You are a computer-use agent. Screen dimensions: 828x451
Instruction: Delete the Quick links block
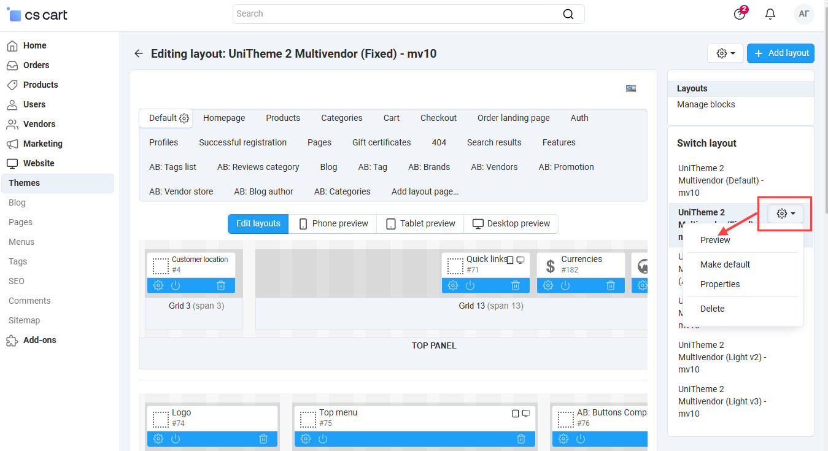(516, 285)
